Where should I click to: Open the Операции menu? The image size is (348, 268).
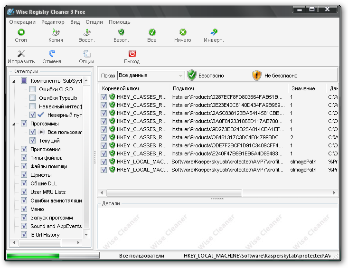(x=22, y=22)
